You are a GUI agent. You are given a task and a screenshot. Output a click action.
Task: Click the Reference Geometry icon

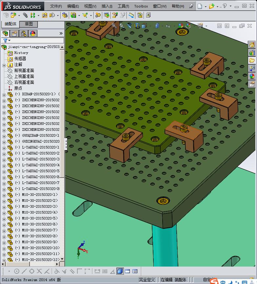point(85,15)
